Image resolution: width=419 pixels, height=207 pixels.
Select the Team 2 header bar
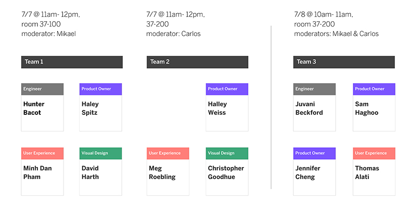pyautogui.click(x=198, y=62)
